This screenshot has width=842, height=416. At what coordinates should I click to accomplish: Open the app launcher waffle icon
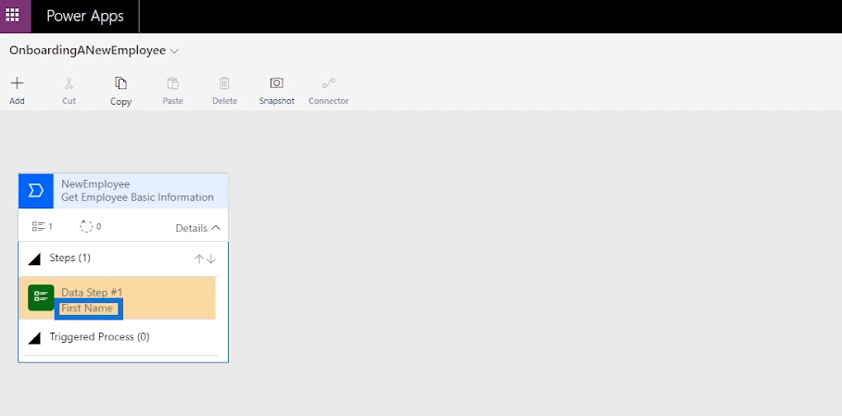coord(12,15)
